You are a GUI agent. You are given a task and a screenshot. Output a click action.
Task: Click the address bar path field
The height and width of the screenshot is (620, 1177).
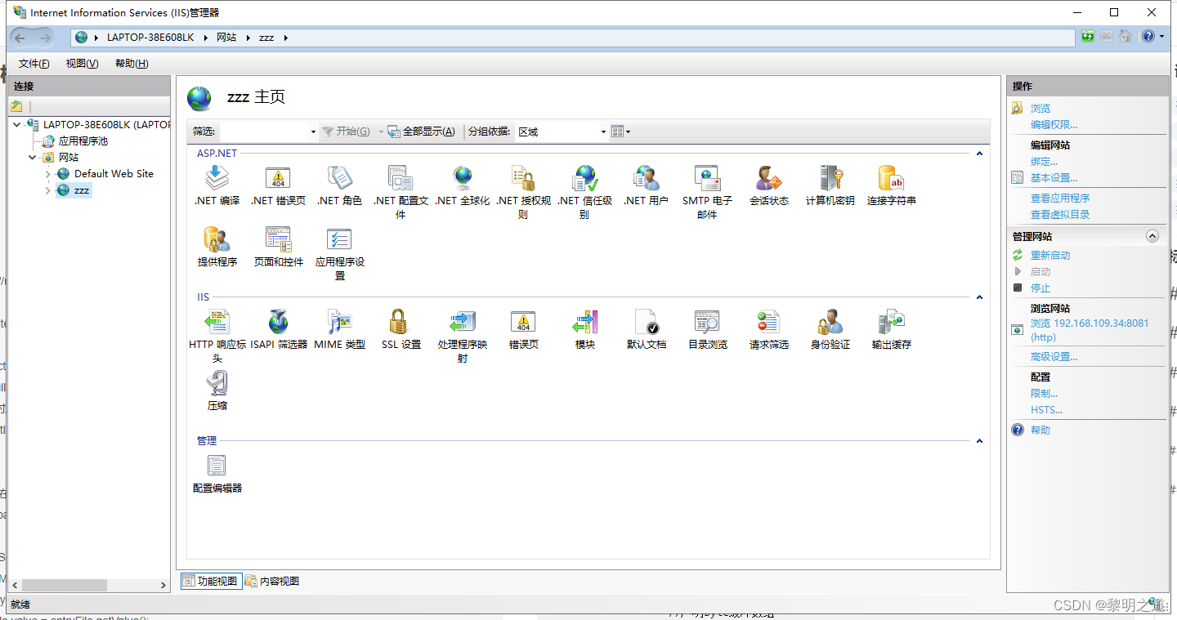[x=573, y=38]
